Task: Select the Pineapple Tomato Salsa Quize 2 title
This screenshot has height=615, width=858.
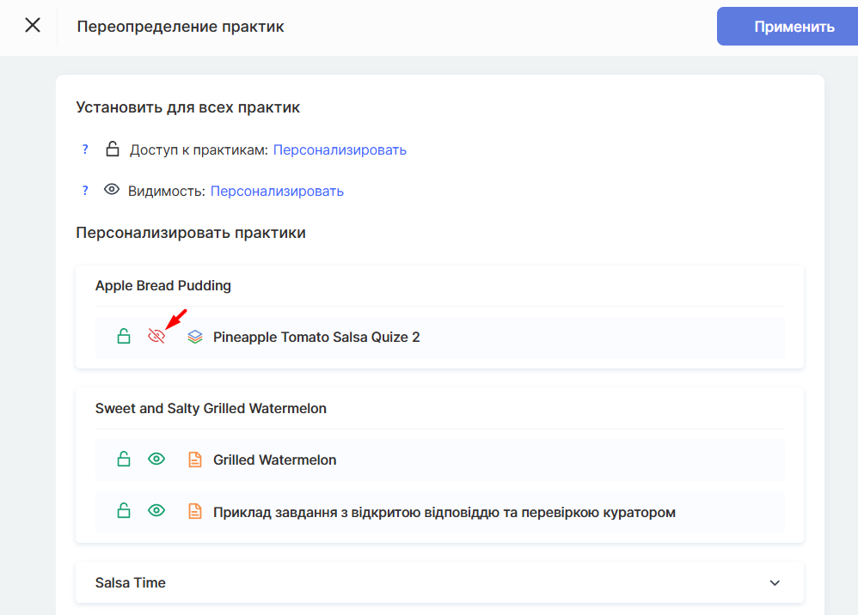Action: [316, 337]
